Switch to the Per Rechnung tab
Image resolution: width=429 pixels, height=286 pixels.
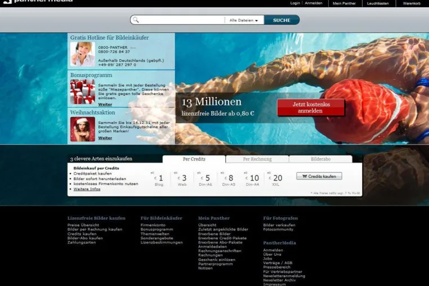point(257,159)
